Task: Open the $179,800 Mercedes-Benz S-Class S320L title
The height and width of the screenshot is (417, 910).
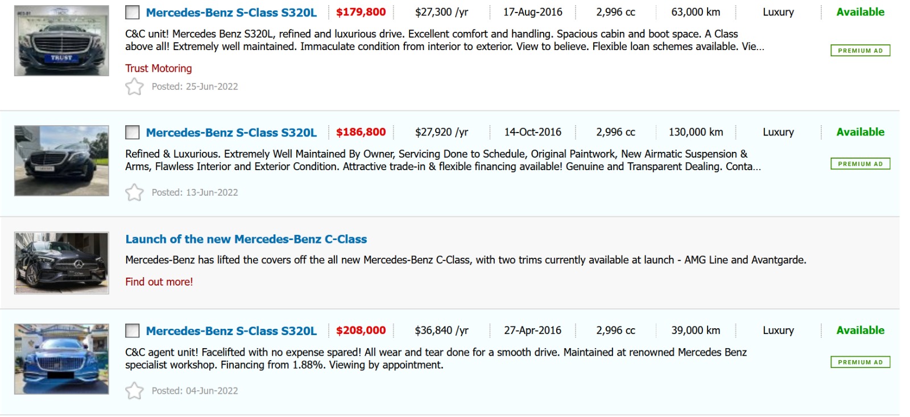Action: [231, 13]
